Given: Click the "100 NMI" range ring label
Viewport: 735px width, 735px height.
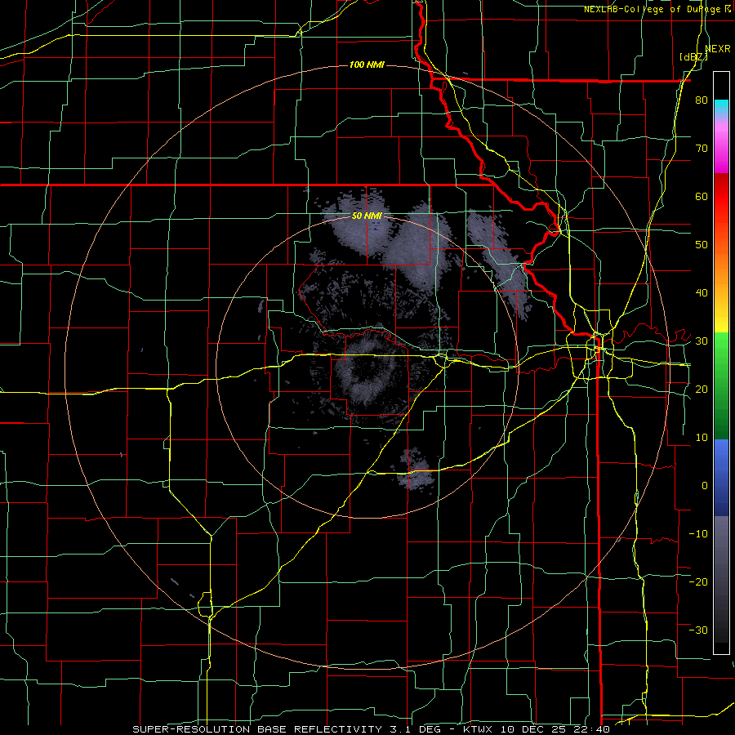Looking at the screenshot, I should point(367,65).
